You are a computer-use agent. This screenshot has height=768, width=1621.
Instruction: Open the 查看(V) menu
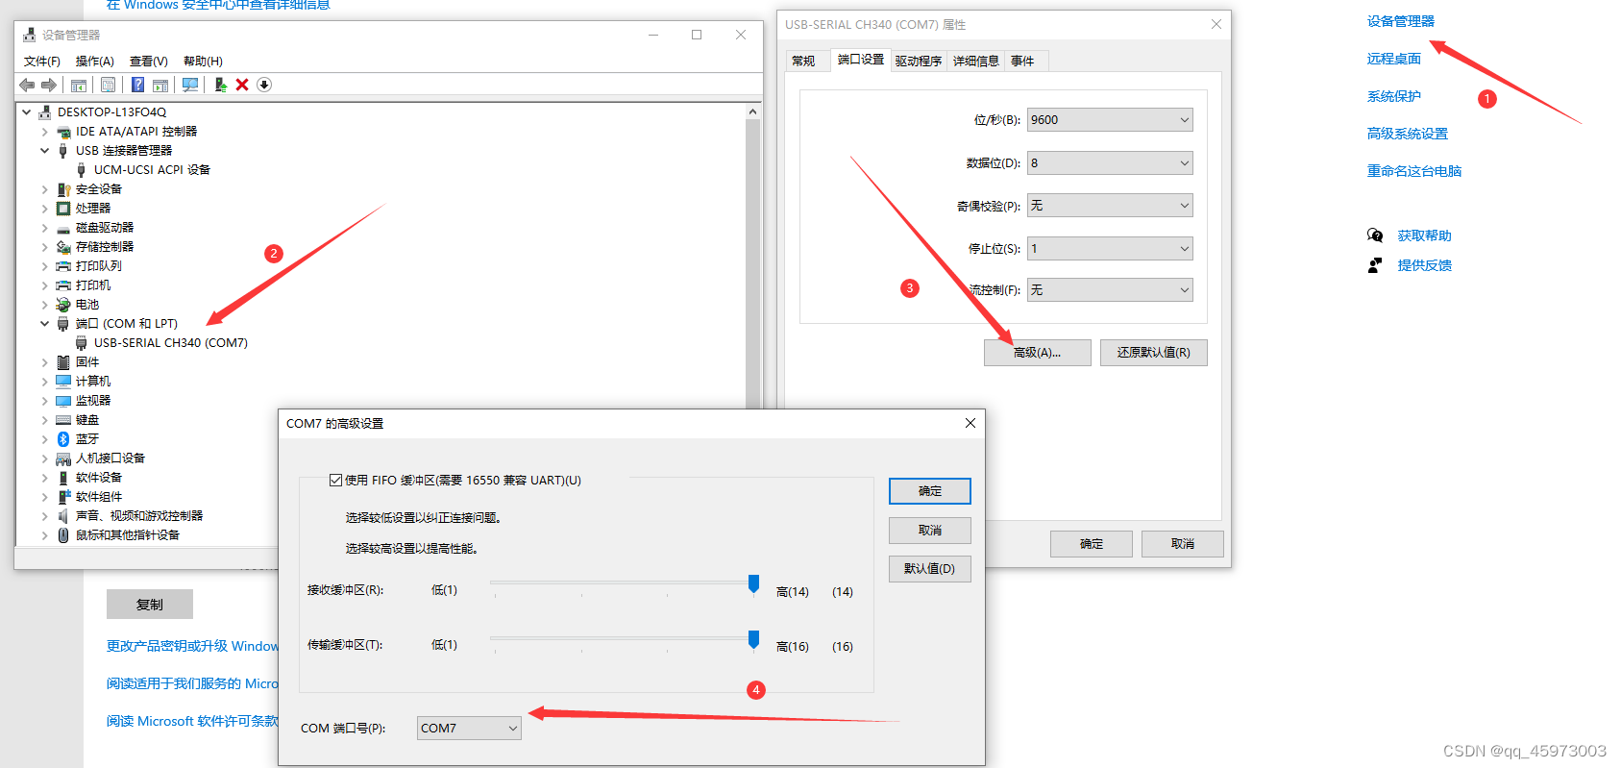point(149,62)
